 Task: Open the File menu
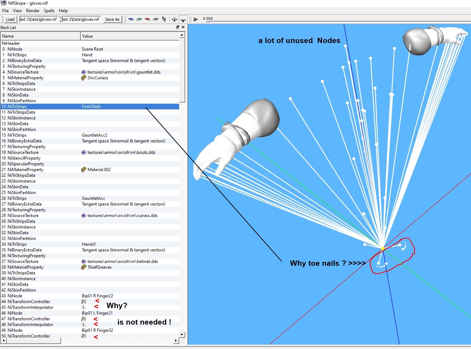point(5,11)
